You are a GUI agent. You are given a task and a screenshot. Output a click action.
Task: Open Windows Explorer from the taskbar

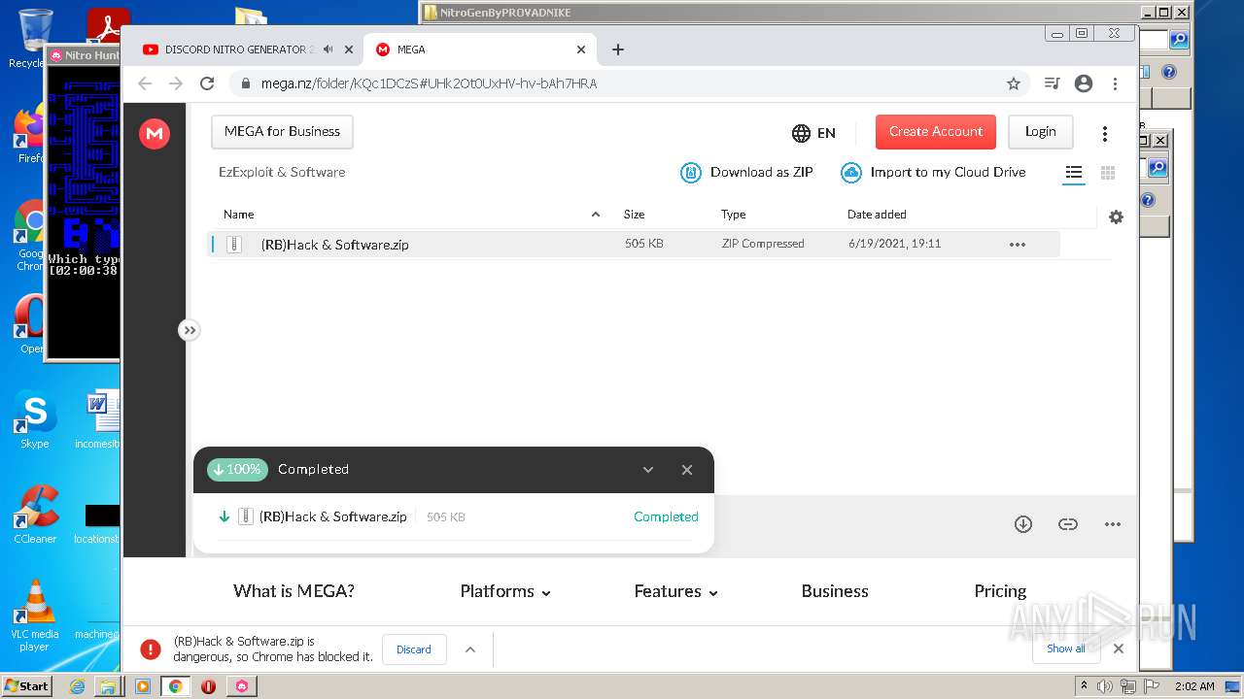108,686
